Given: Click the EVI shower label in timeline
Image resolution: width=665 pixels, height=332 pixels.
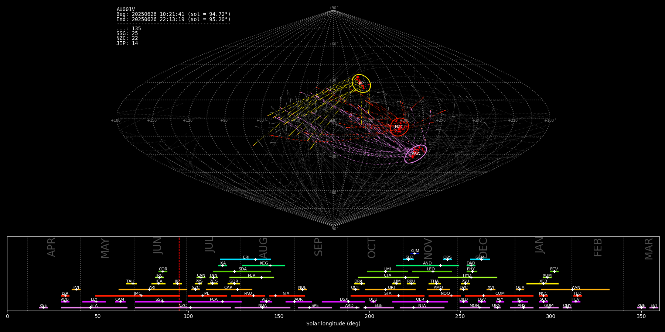Looking at the screenshot, I should [x=654, y=306].
